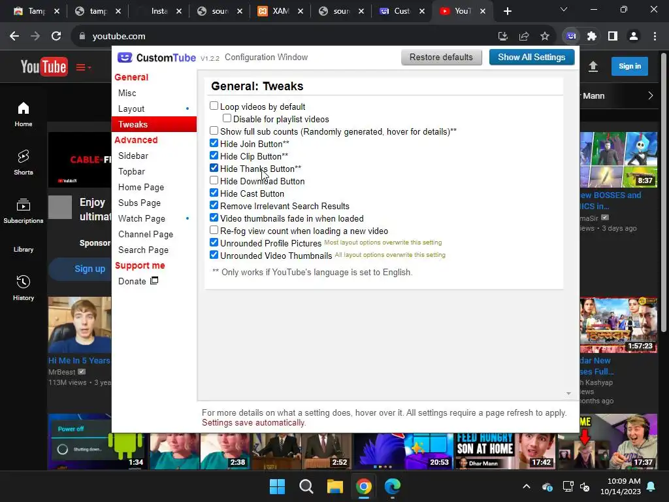Screen dimensions: 669x502
Task: Open Windows Start menu
Action: (x=277, y=486)
